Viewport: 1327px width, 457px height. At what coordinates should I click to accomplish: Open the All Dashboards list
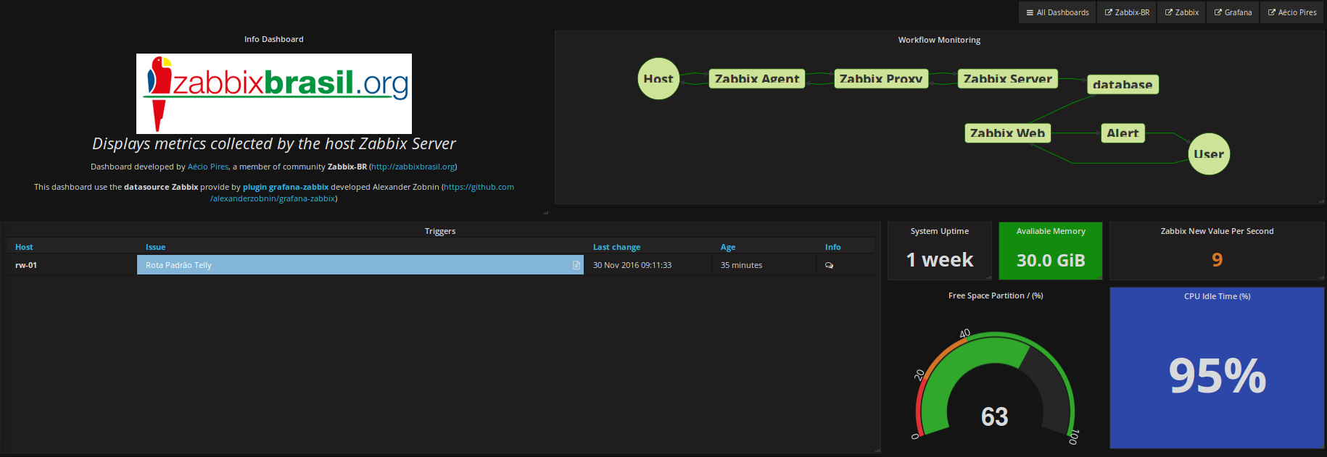1057,12
